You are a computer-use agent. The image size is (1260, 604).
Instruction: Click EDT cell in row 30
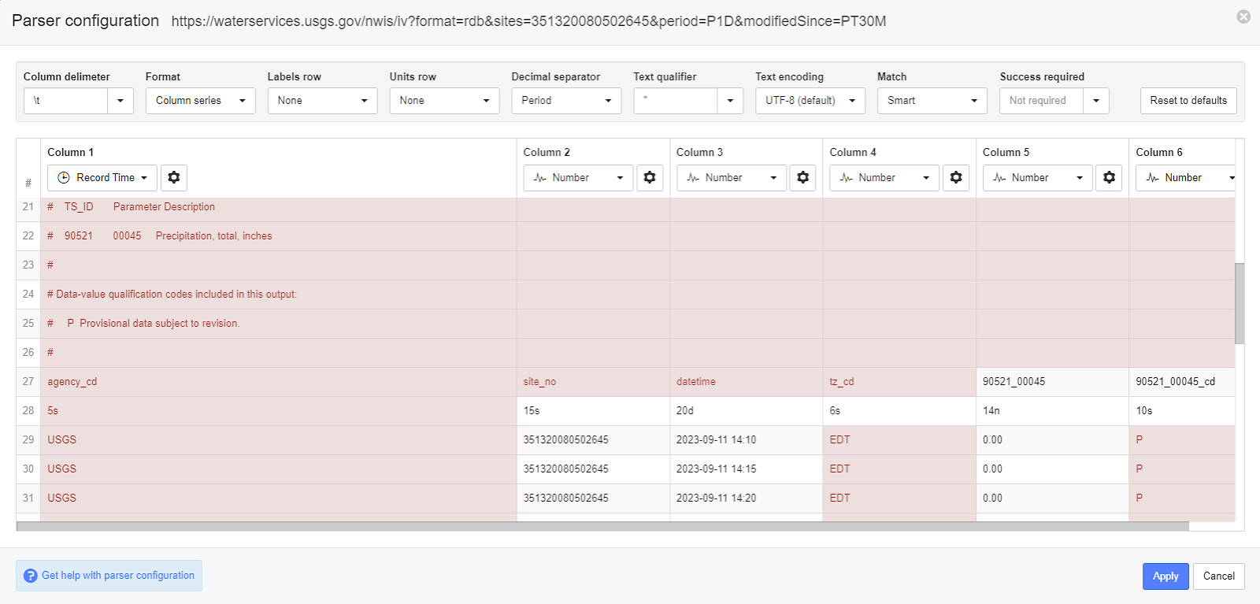coord(899,469)
